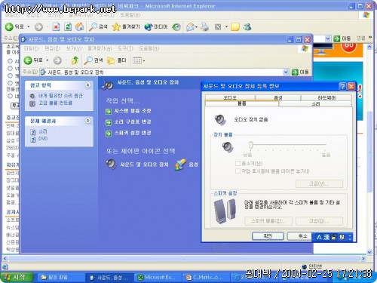
Task: Open File menu in Control Panel window
Action: coord(31,48)
